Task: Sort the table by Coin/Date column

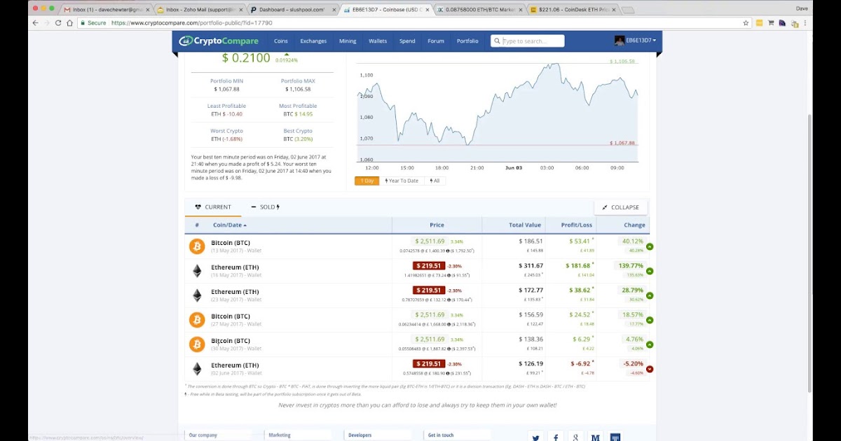Action: (x=229, y=225)
